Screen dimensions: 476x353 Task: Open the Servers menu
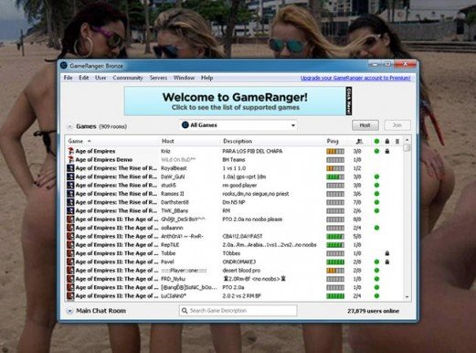158,78
